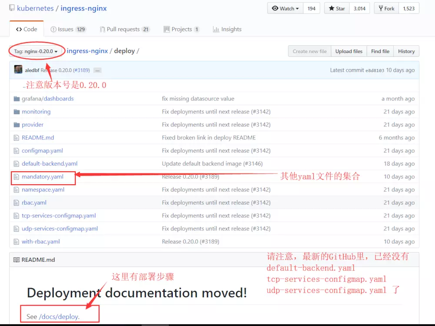Open 'Release 0.20.0 (#3189)' commit for with-rbac.yaml
This screenshot has width=435, height=326.
(x=191, y=242)
